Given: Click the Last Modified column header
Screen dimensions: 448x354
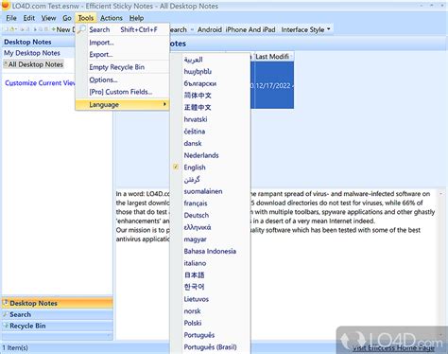Looking at the screenshot, I should tap(273, 57).
